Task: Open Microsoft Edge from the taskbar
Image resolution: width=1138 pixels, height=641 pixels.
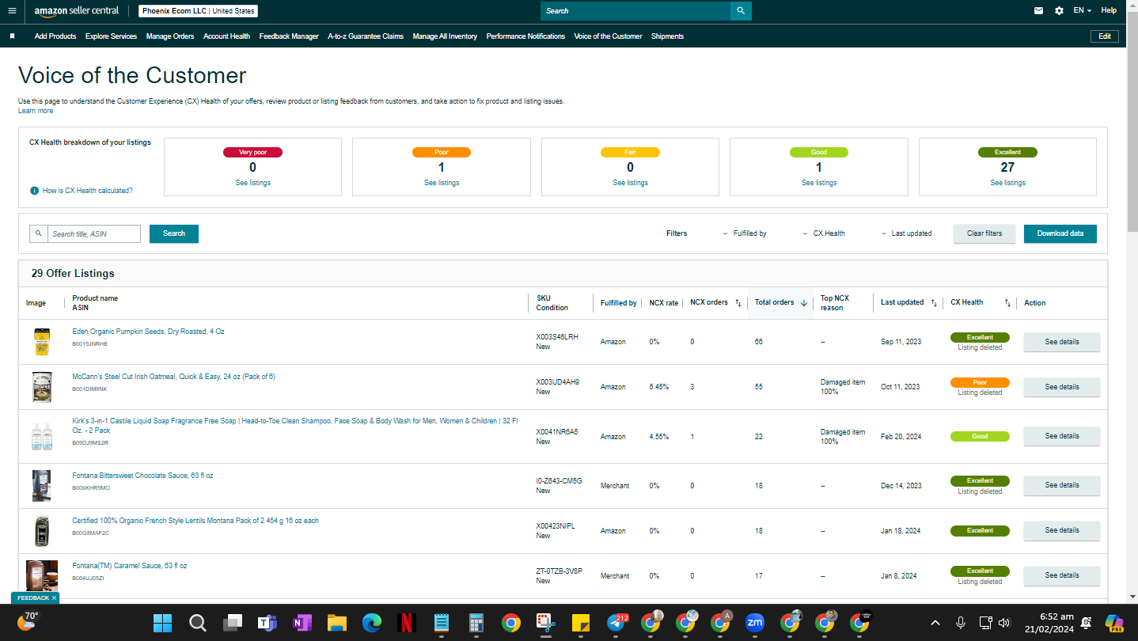Action: [371, 623]
